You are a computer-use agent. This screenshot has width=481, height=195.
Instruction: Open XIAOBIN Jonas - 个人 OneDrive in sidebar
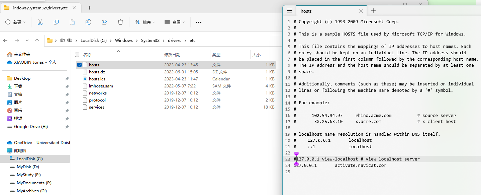[36, 62]
